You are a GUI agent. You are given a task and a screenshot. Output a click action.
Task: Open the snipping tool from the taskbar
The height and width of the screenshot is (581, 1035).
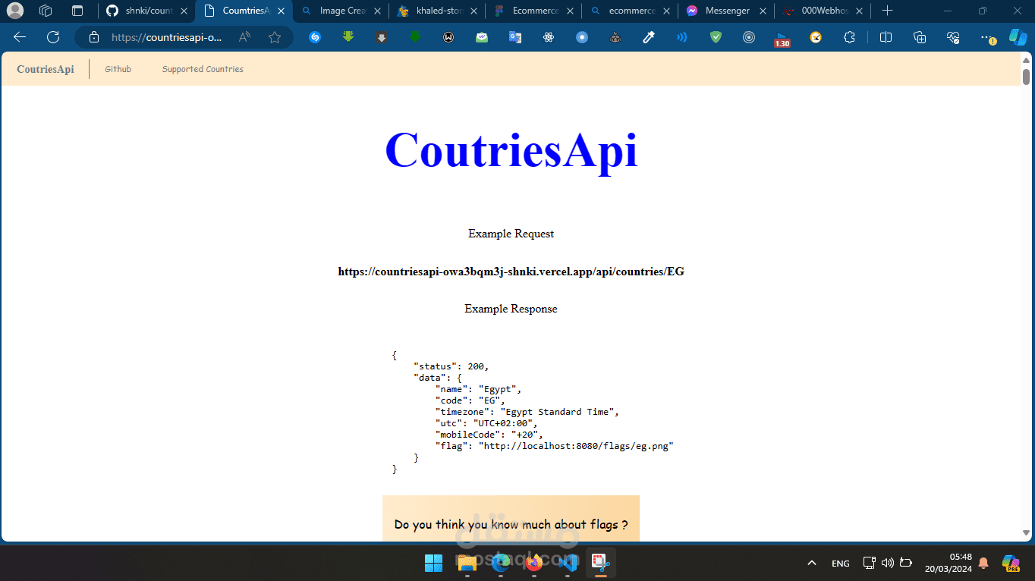click(x=599, y=563)
